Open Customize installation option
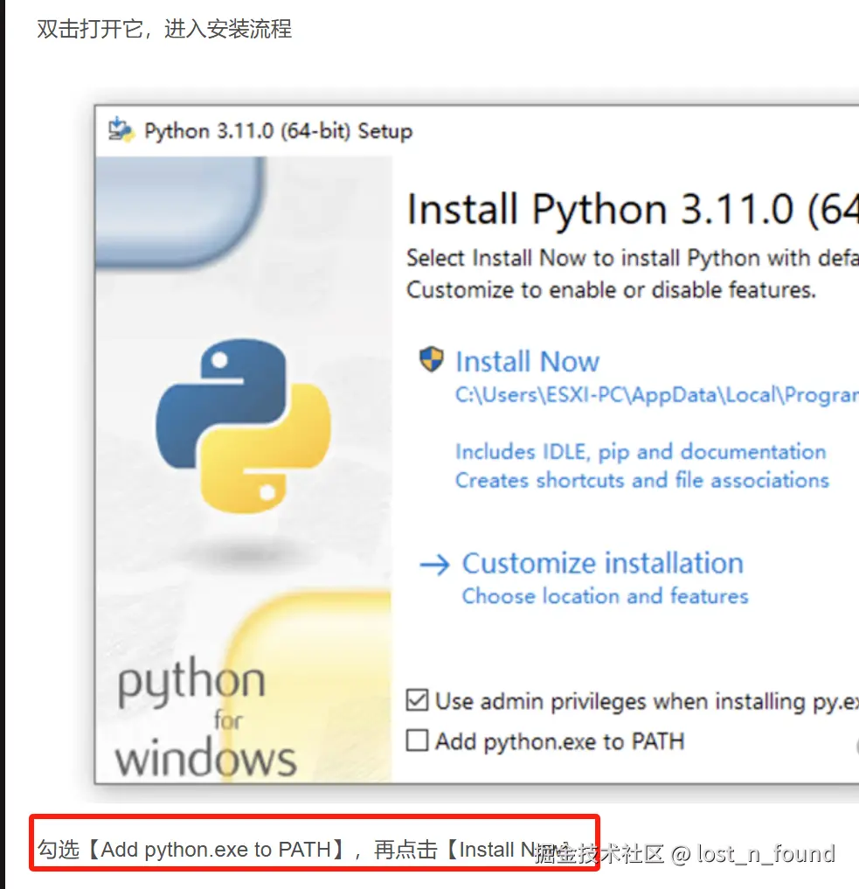The width and height of the screenshot is (859, 889). coord(603,563)
